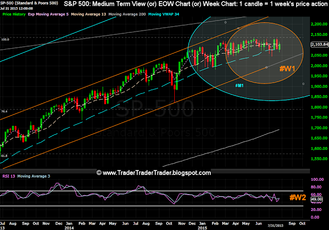
Task: Click the S&P 500 Medium Term View chart title
Action: (195, 4)
